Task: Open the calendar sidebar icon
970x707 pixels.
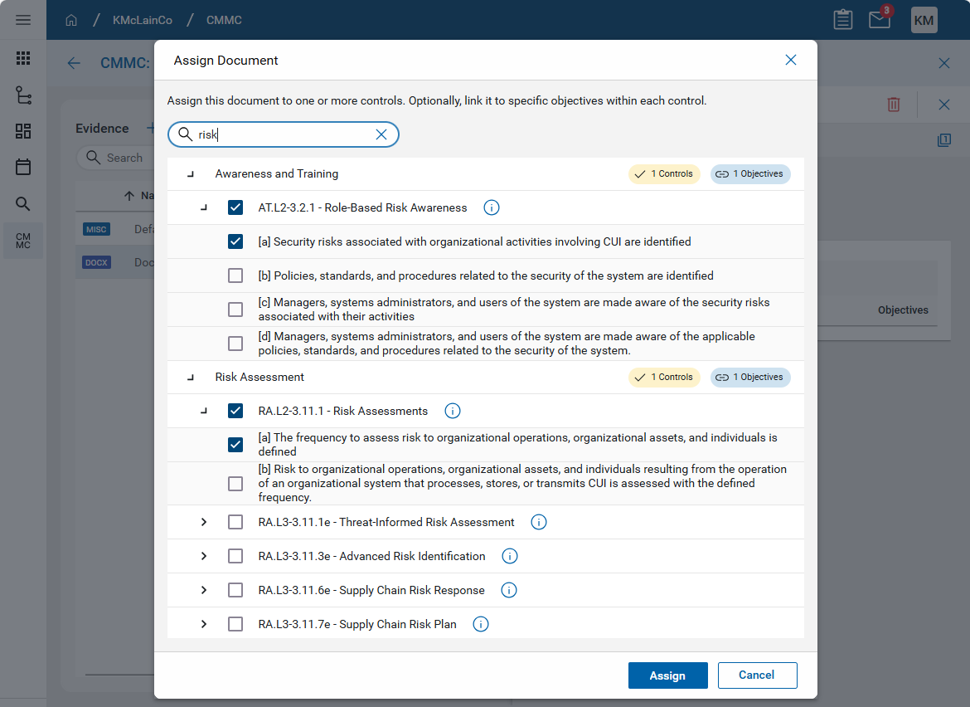Action: tap(23, 167)
